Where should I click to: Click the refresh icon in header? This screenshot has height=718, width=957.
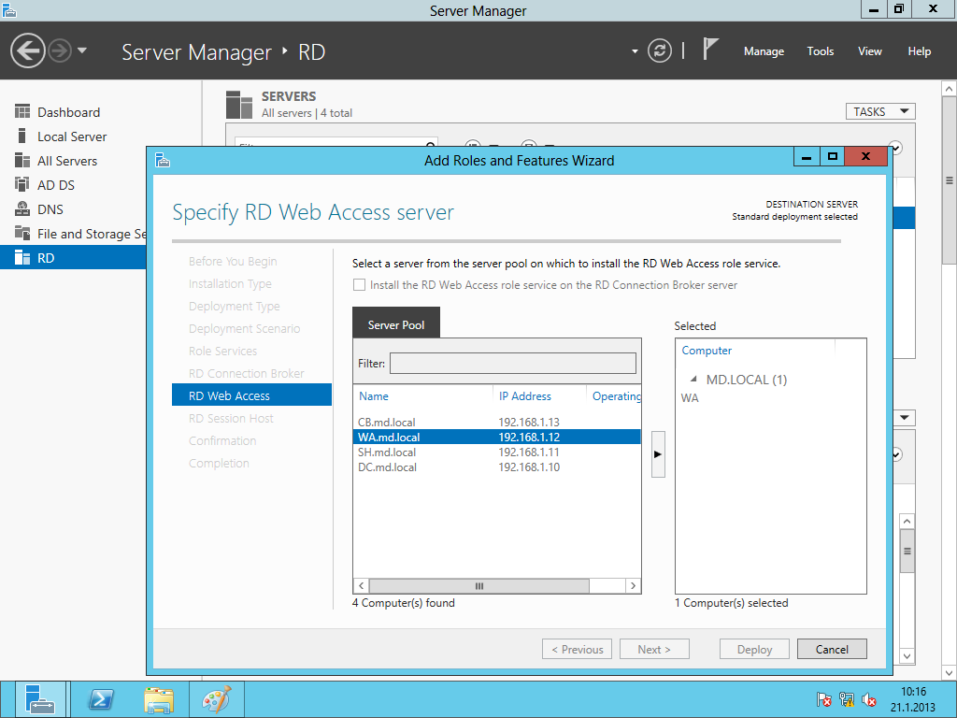tap(660, 50)
